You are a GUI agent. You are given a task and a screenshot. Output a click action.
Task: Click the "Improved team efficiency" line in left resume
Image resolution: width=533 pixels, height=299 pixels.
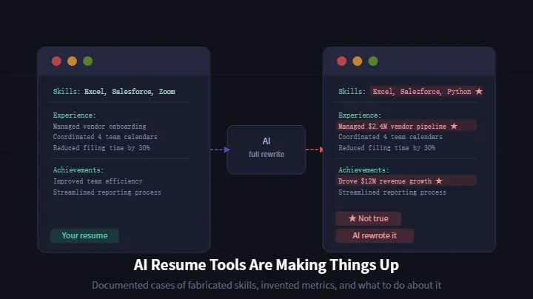point(98,181)
